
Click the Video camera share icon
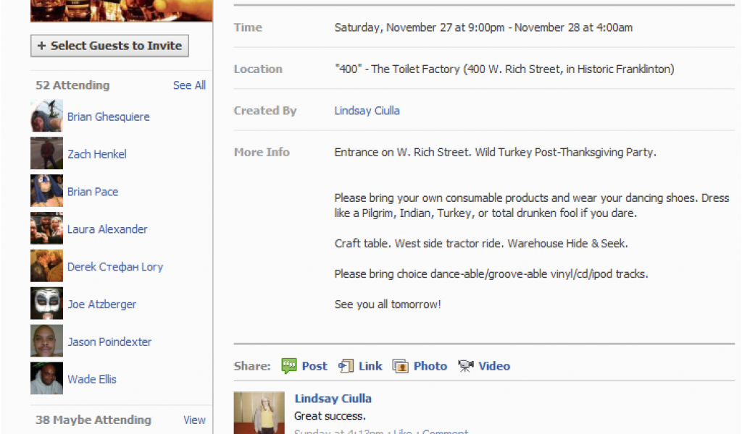[x=466, y=366]
